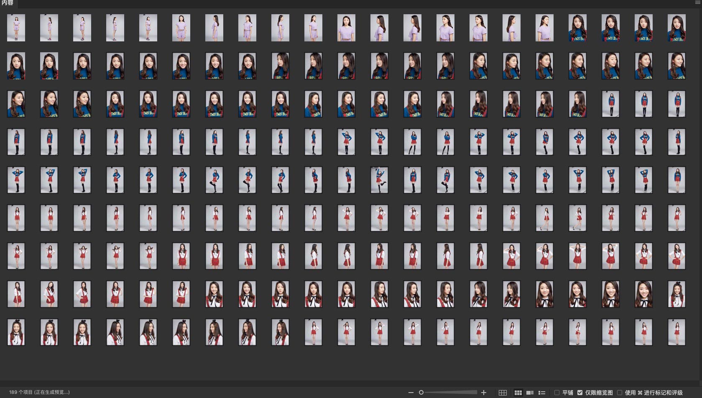702x398 pixels.
Task: Toggle the lock thumbnail grid icon
Action: [503, 393]
